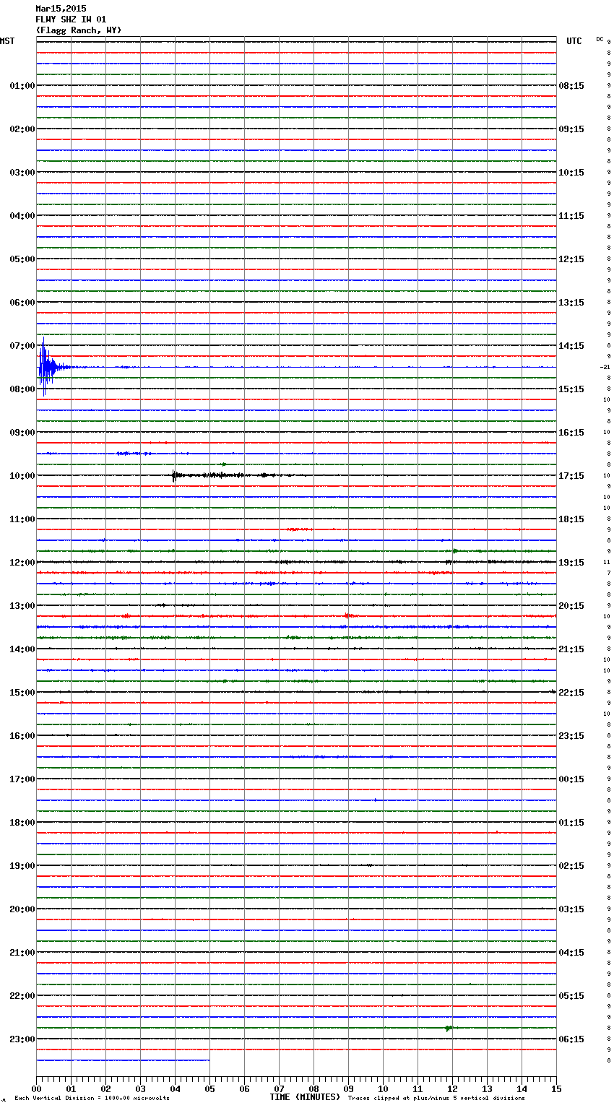Click the 19:15 UTC time label
The height and width of the screenshot is (1108, 614).
[x=571, y=563]
